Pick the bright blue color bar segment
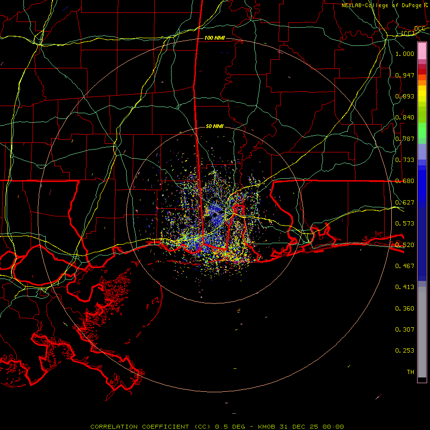This screenshot has height=430, width=430. (422, 186)
